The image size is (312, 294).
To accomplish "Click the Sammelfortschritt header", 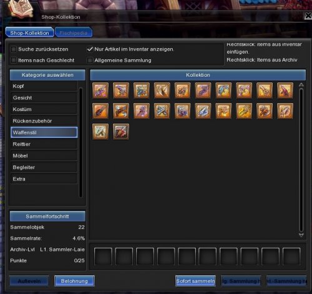I will (47, 217).
